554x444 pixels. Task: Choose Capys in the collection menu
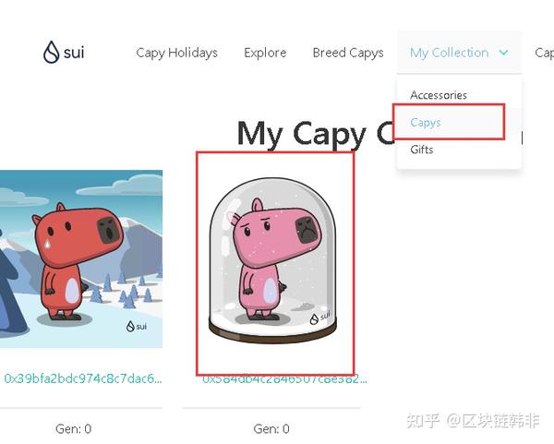point(426,122)
